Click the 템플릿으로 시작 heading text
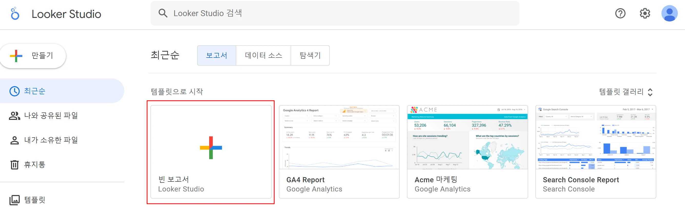685x216 pixels. tap(177, 92)
